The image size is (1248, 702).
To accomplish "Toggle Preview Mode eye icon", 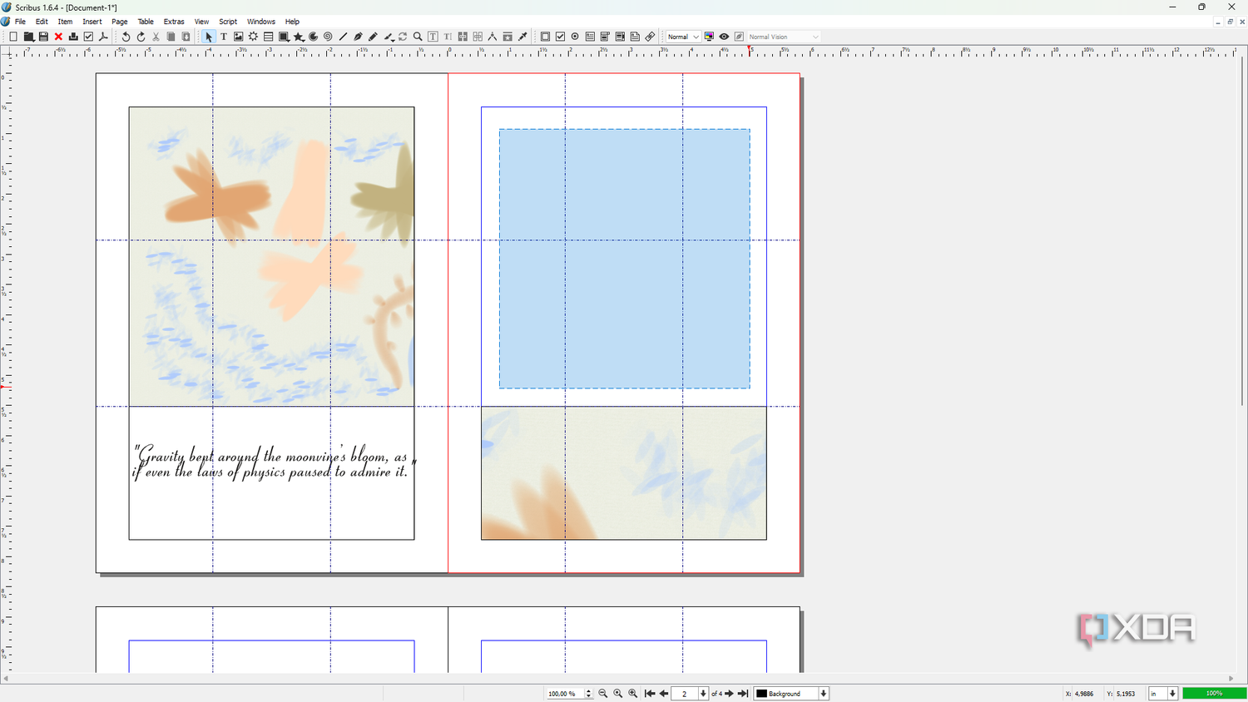I will click(x=725, y=37).
